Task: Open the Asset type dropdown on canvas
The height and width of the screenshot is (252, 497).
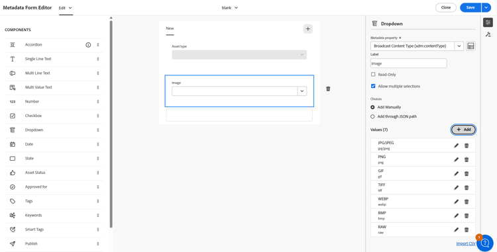Action: point(239,55)
